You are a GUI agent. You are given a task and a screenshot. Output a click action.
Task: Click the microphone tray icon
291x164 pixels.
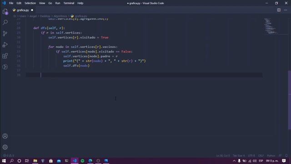coord(239,161)
